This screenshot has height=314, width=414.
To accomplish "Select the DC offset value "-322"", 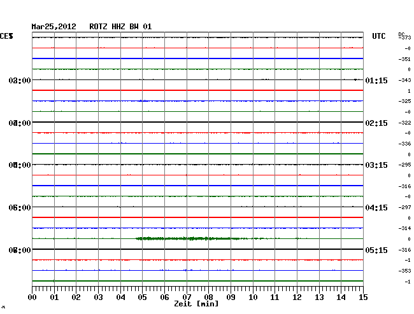I will [404, 123].
